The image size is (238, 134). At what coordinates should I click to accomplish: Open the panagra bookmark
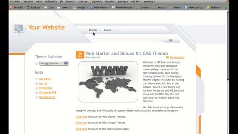click(123, 1)
